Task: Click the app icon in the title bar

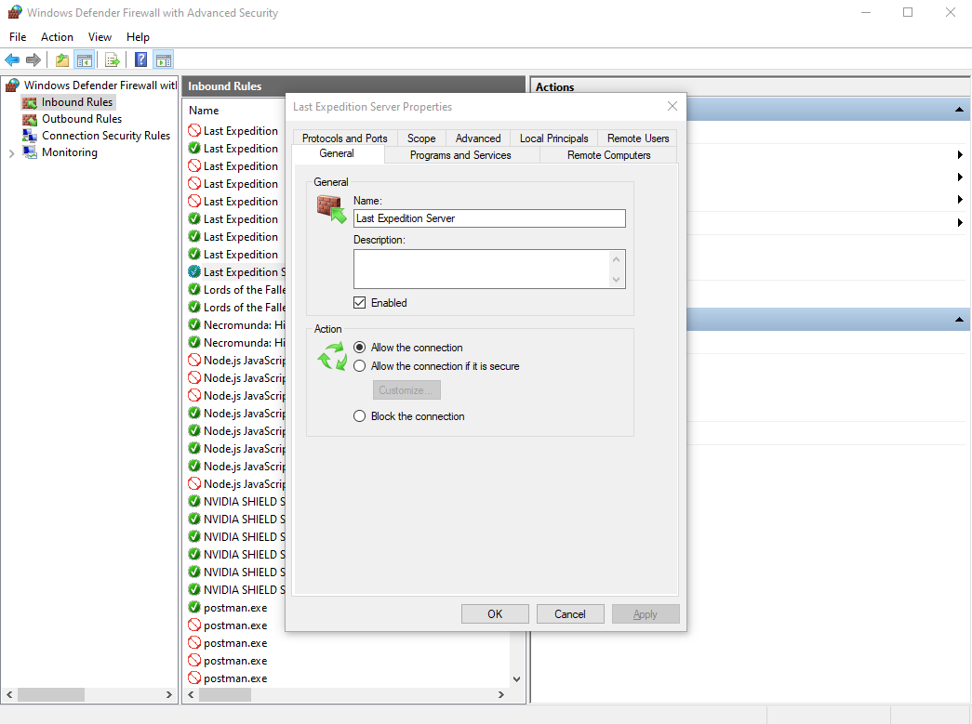Action: click(15, 12)
